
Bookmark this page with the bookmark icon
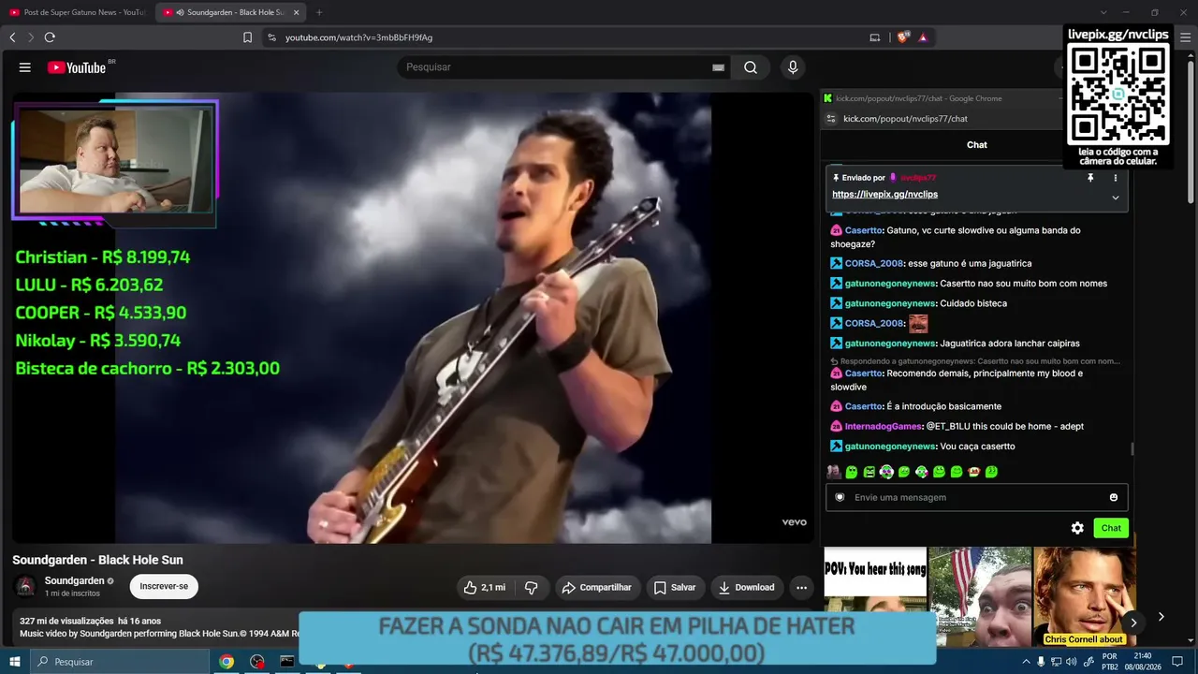click(x=247, y=37)
